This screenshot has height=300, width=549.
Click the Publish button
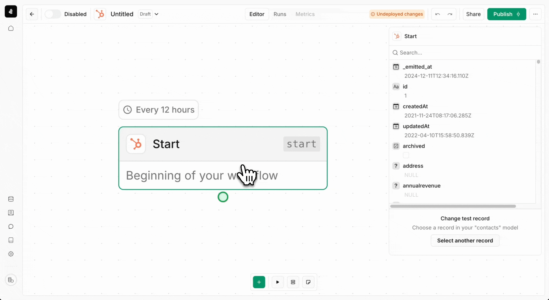506,14
